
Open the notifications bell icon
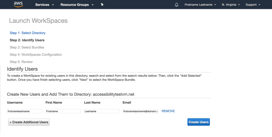176,5
